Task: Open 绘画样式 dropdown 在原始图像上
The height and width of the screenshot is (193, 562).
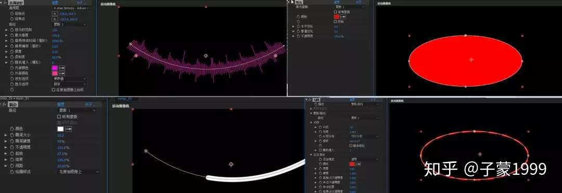Action: pyautogui.click(x=79, y=172)
